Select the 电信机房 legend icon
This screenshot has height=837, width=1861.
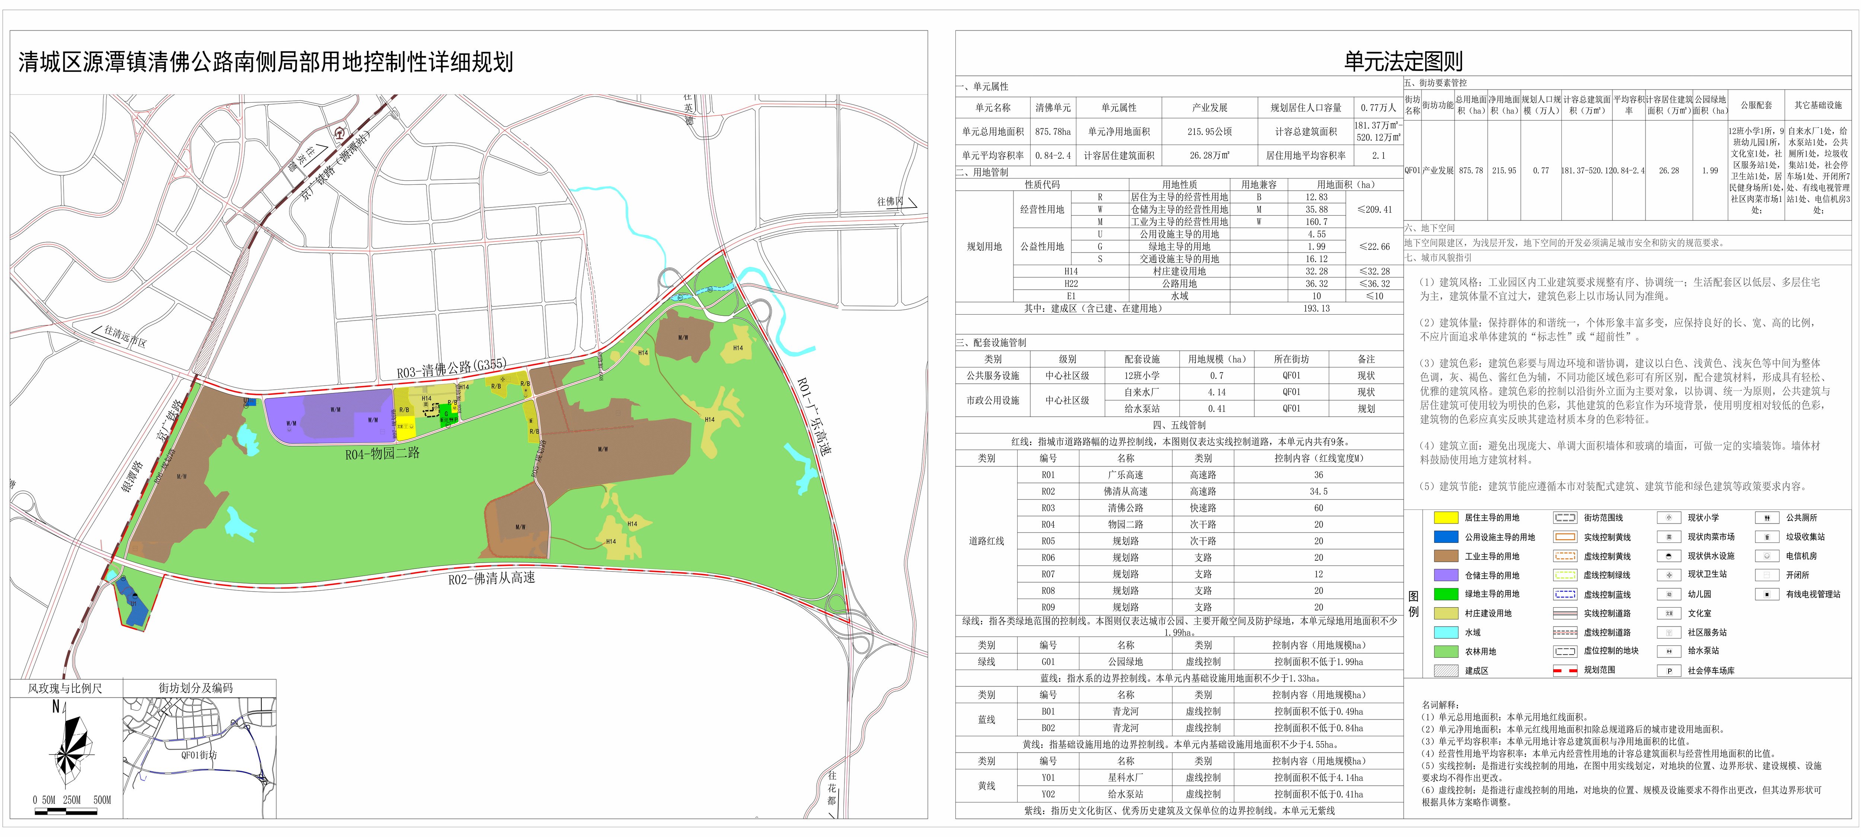[1766, 556]
